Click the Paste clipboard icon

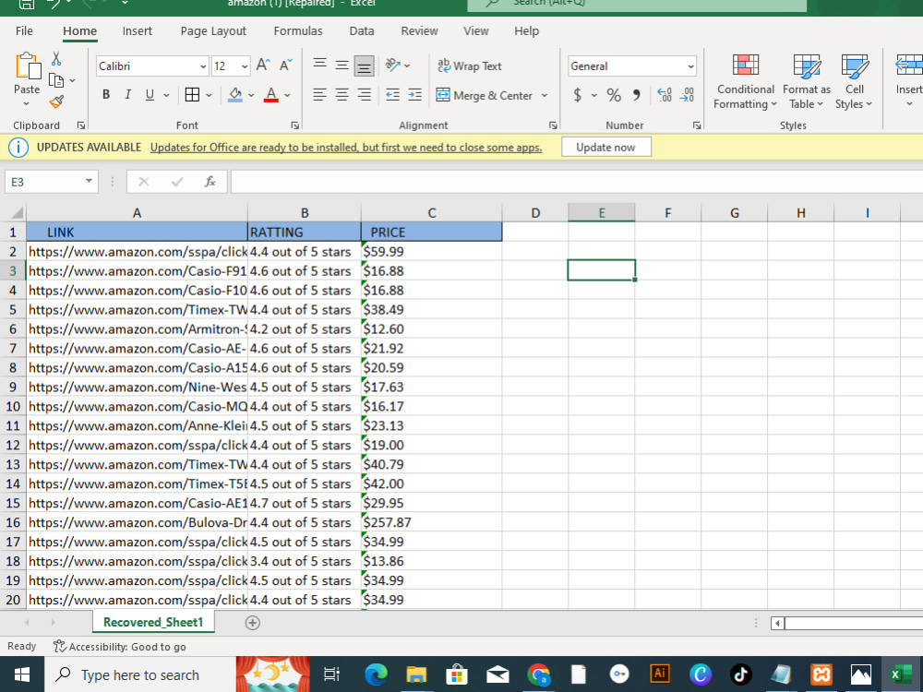pyautogui.click(x=27, y=66)
